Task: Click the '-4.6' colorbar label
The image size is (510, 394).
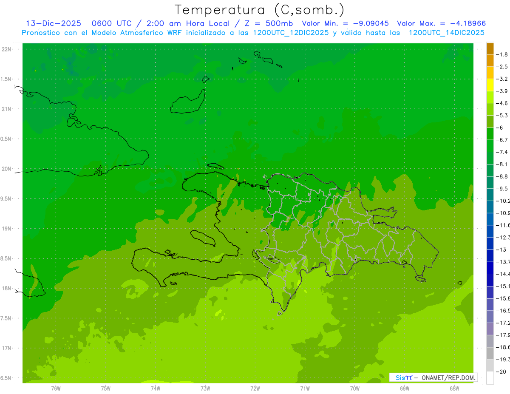Action: (x=503, y=103)
